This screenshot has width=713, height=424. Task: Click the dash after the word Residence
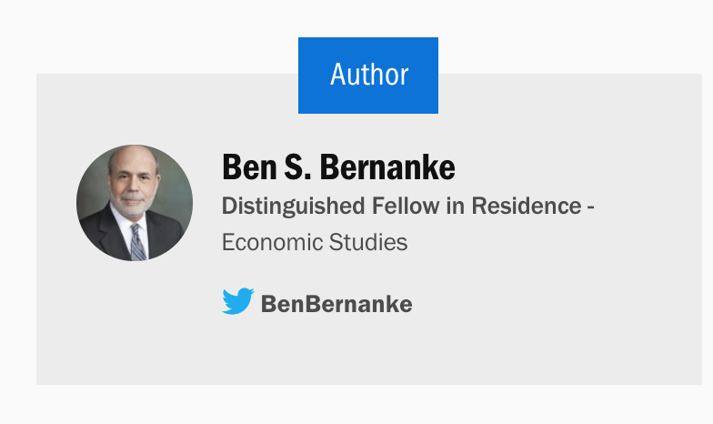591,207
